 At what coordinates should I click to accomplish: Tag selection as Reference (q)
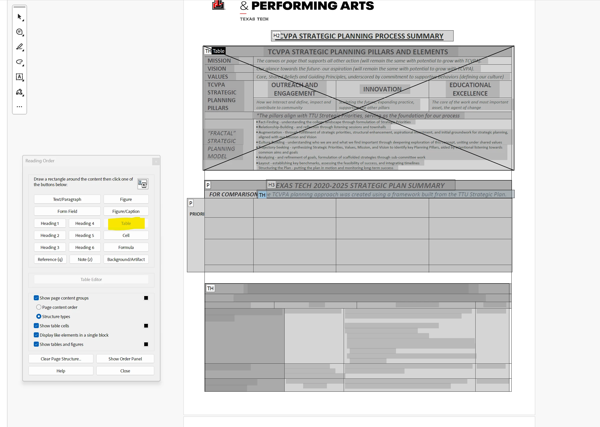[x=50, y=259]
